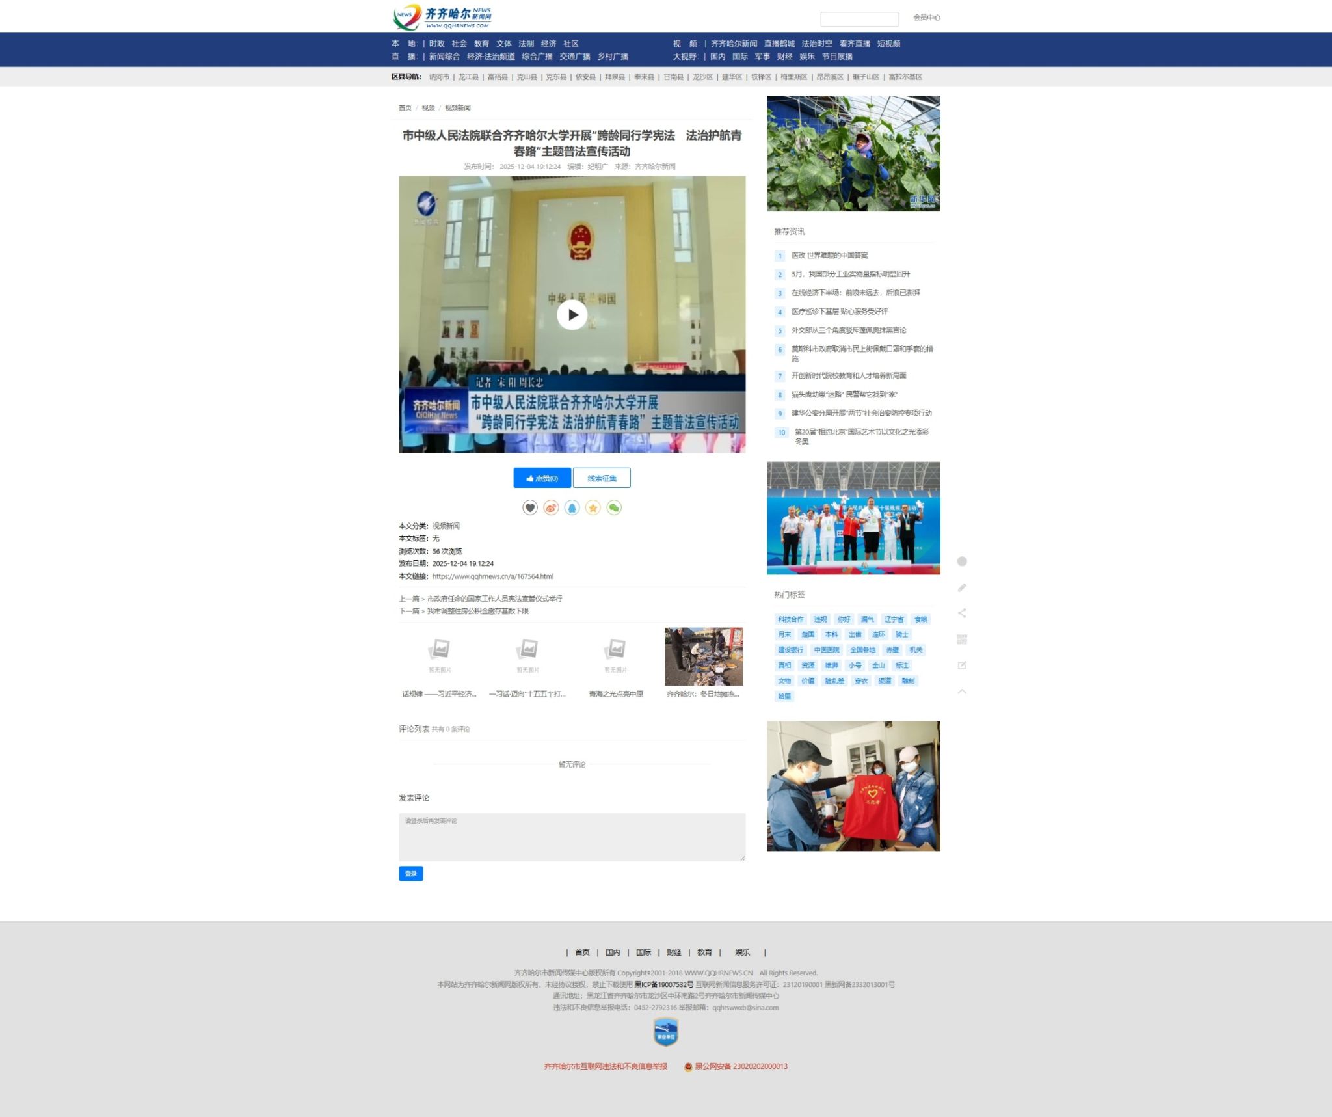Open floating sidebar QR code icon
Viewport: 1332px width, 1117px height.
tap(962, 639)
